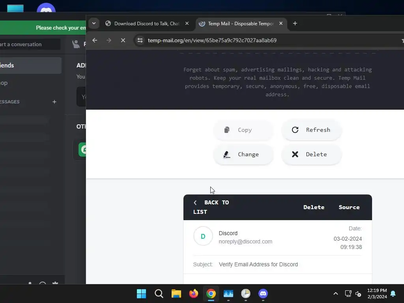The width and height of the screenshot is (404, 303).
Task: Click Discord search conversation field
Action: 30,44
